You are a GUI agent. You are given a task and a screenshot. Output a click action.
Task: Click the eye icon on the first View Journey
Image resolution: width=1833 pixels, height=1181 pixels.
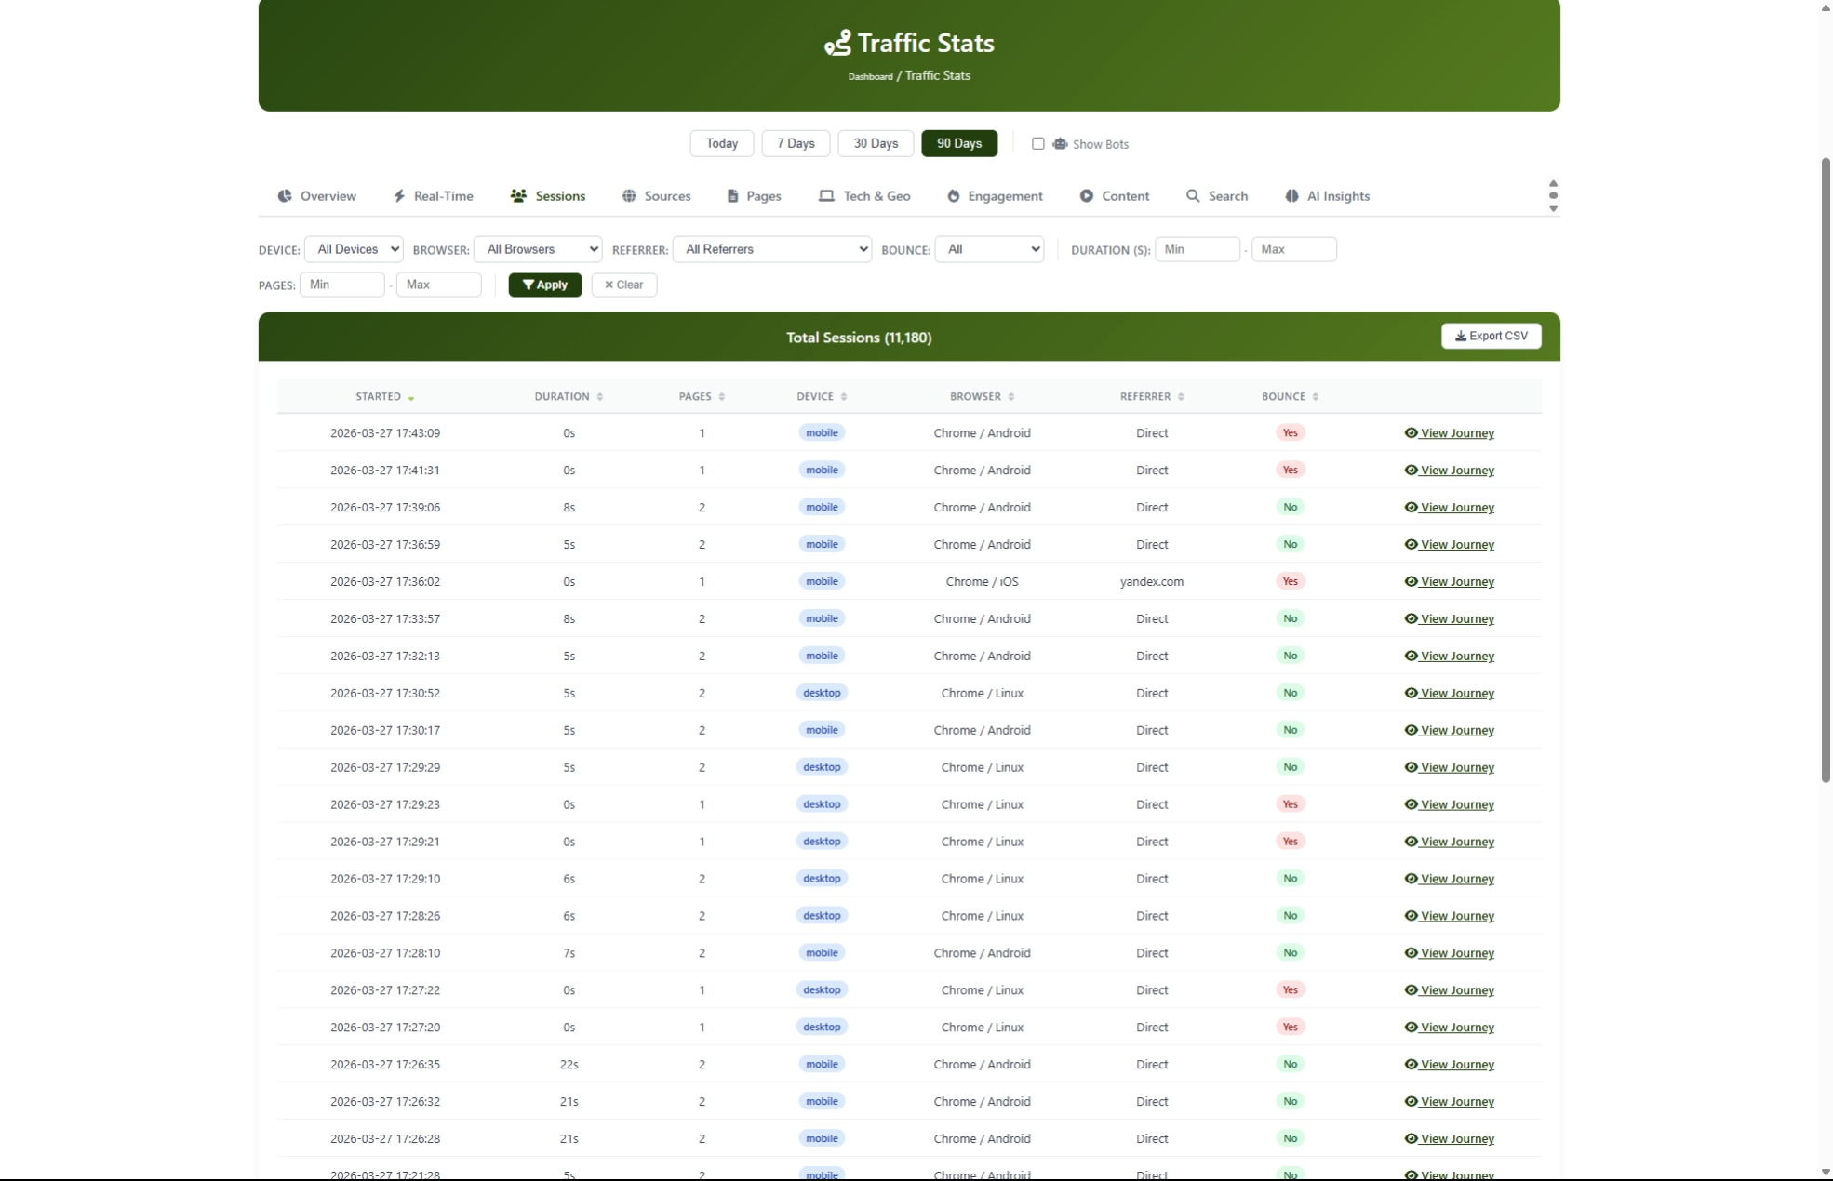pyautogui.click(x=1411, y=432)
